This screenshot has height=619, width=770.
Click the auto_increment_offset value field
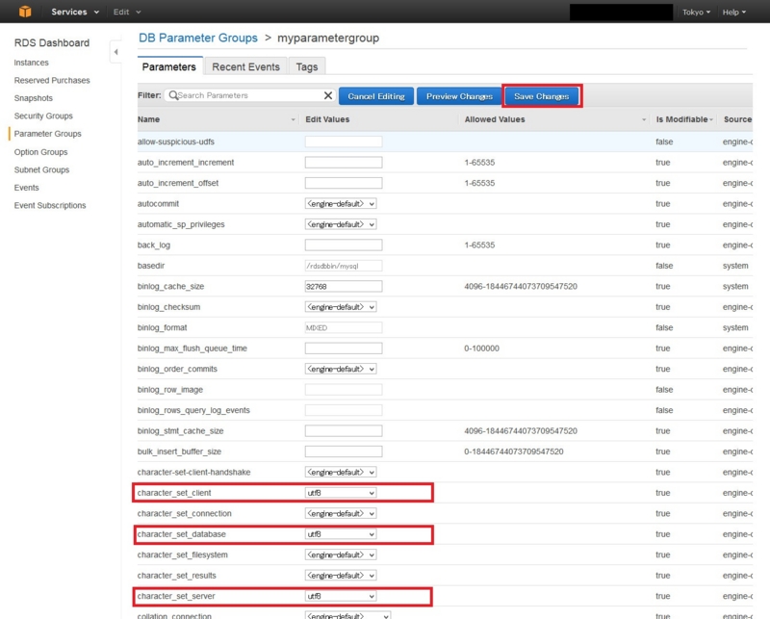[x=344, y=183]
